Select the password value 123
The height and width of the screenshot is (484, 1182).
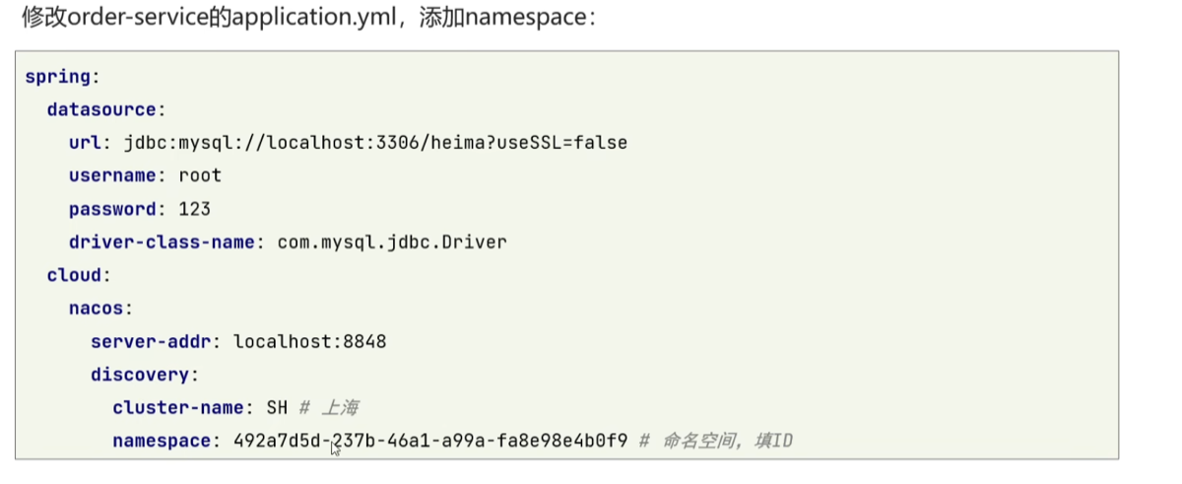click(x=195, y=209)
